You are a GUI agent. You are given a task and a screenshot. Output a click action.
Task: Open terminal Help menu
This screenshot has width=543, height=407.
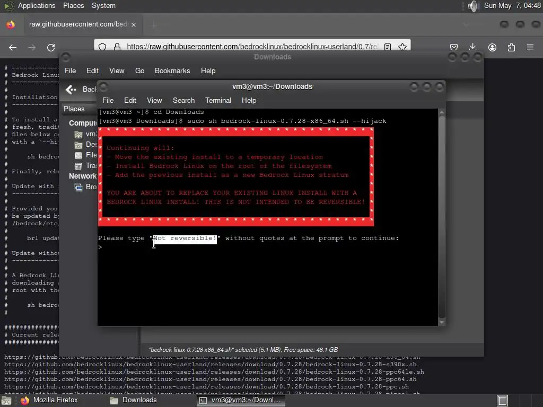[x=249, y=100]
